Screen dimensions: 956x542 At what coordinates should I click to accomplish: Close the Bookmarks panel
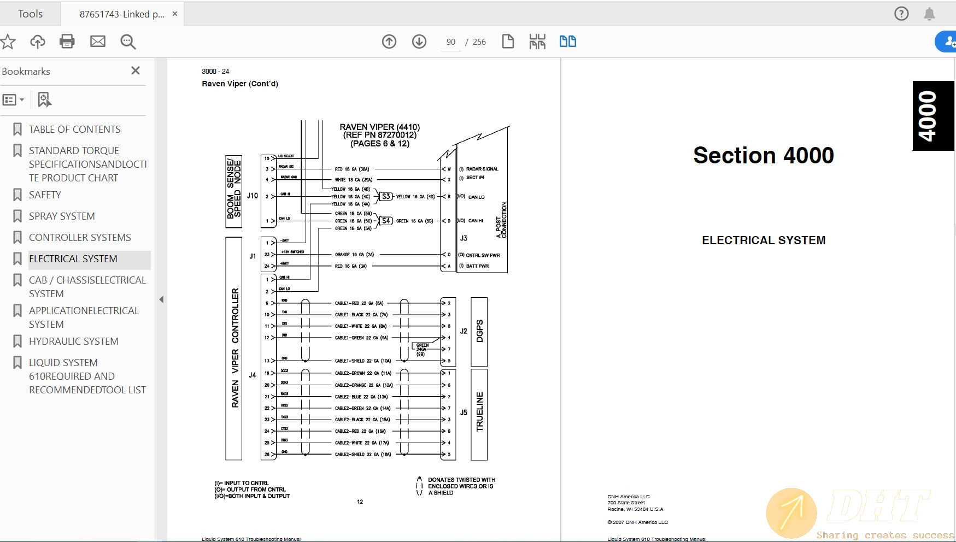click(136, 70)
